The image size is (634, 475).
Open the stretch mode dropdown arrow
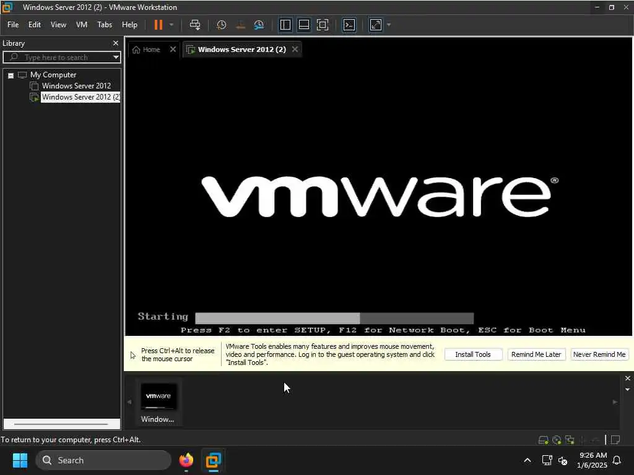pyautogui.click(x=389, y=25)
